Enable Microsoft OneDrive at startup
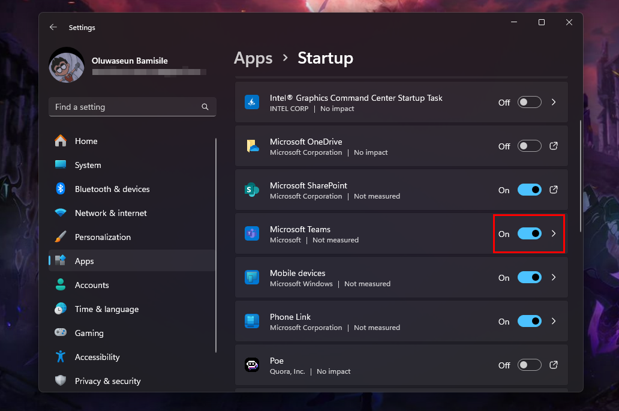619x411 pixels. [529, 146]
